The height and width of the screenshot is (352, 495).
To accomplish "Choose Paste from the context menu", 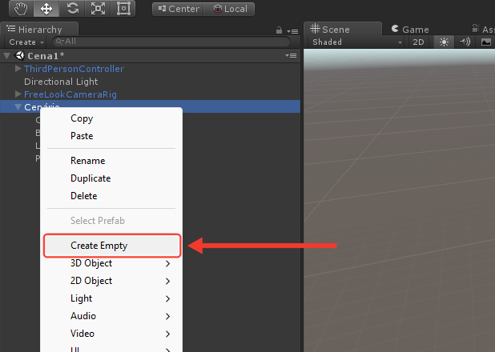I will (111, 136).
